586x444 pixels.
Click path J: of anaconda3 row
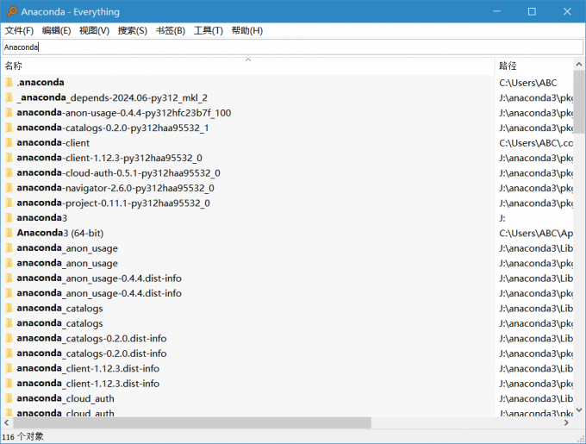[x=502, y=218]
